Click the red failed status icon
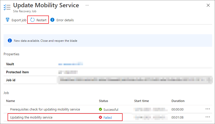This screenshot has height=124, width=215. (100, 117)
